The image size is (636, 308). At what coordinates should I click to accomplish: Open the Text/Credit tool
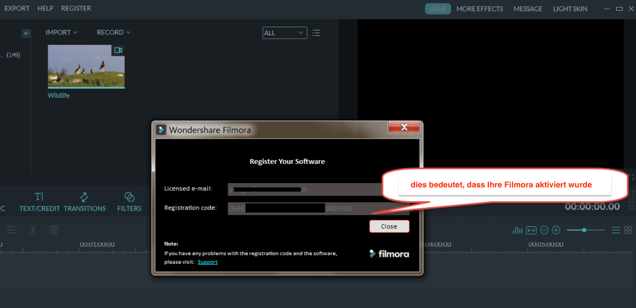[x=39, y=202]
